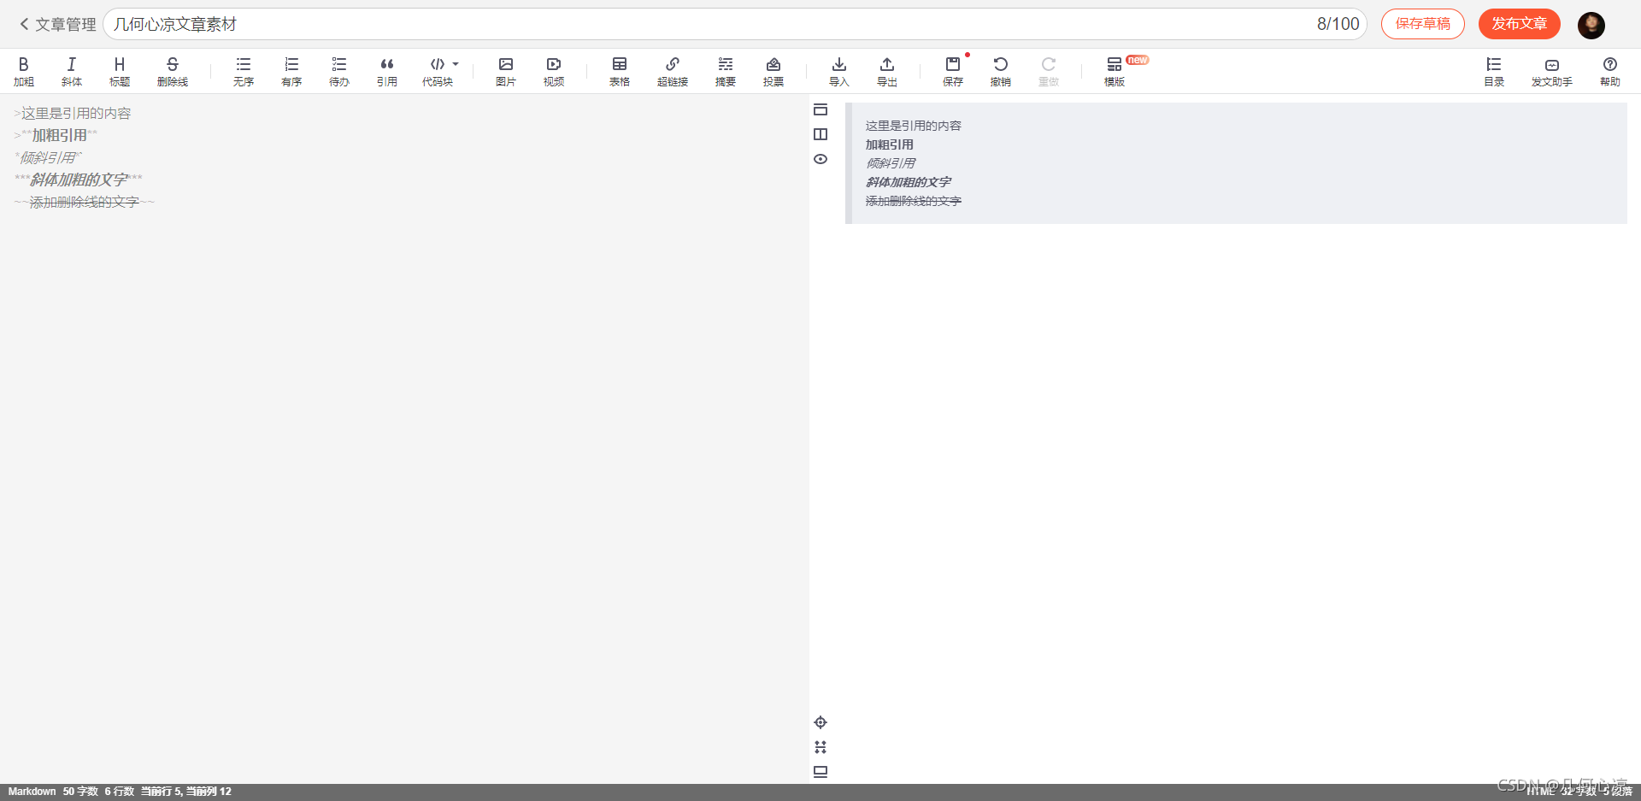Viewport: 1641px width, 801px height.
Task: Open writing assistant (发文助手)
Action: click(x=1552, y=71)
